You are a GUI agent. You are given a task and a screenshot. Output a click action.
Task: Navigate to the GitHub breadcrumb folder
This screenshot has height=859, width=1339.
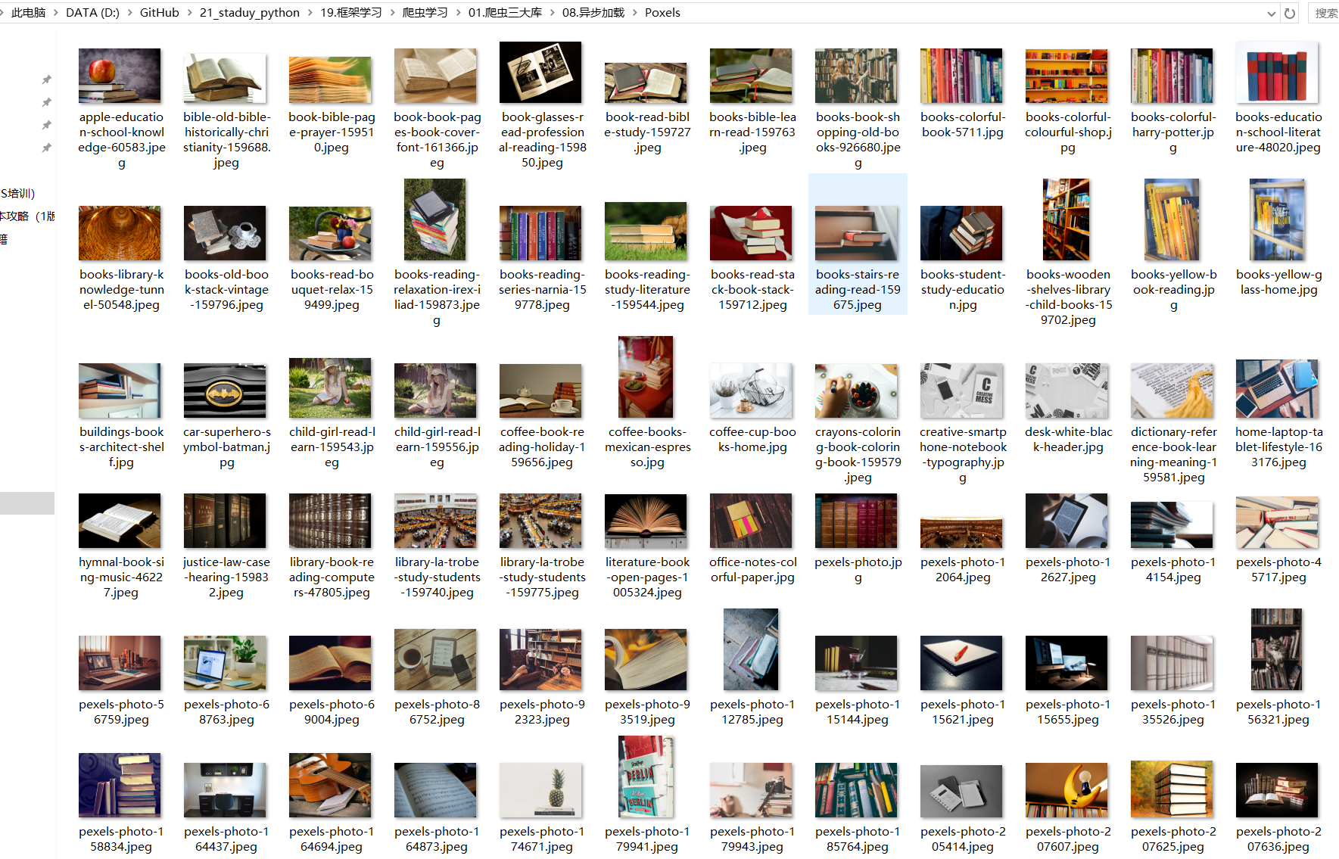pos(159,13)
